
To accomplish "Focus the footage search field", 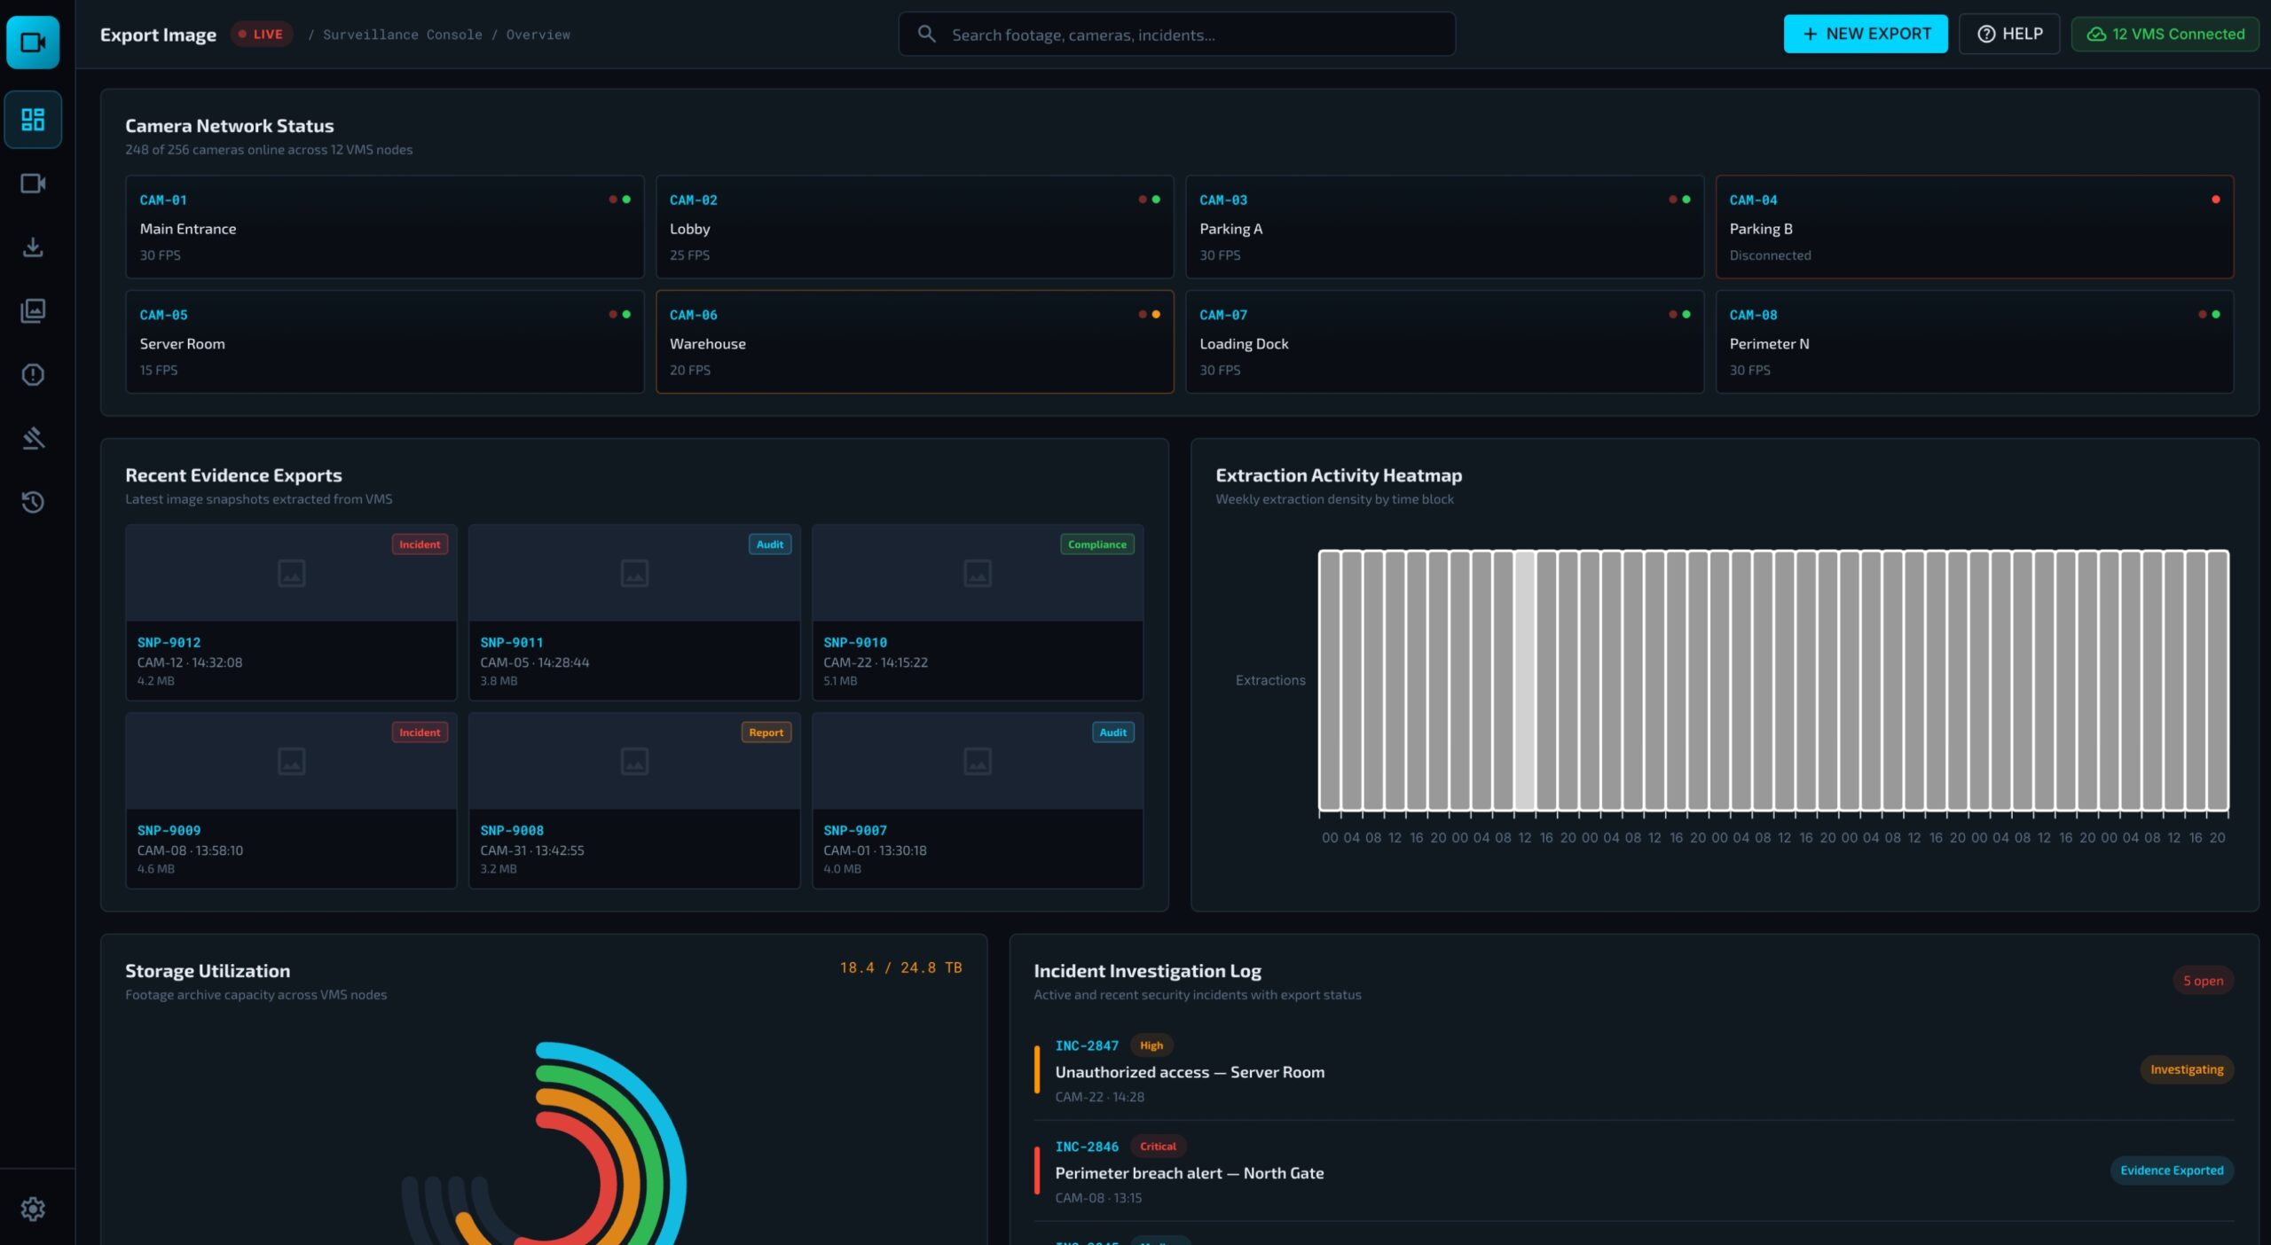I will coord(1177,35).
